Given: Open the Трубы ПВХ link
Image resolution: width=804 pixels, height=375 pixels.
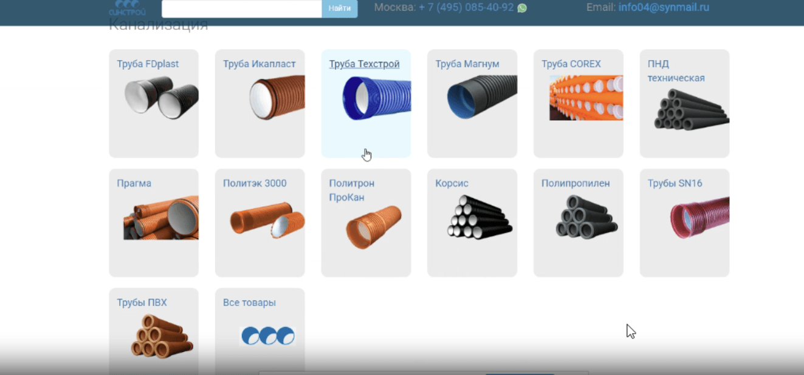Looking at the screenshot, I should 142,303.
